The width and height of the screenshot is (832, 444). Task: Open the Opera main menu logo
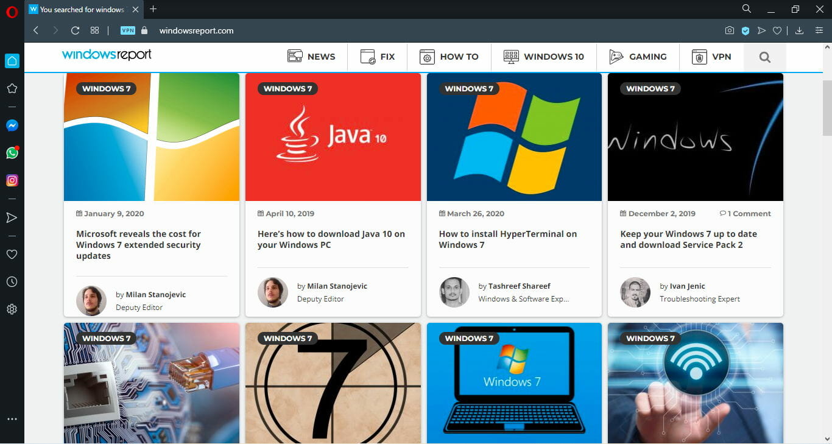[12, 12]
